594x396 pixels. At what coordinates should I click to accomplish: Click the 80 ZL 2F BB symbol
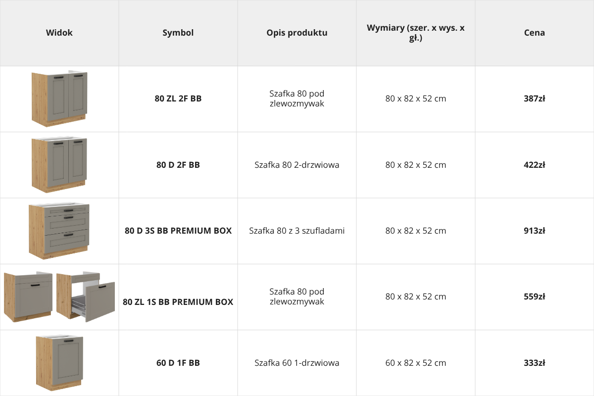[178, 99]
